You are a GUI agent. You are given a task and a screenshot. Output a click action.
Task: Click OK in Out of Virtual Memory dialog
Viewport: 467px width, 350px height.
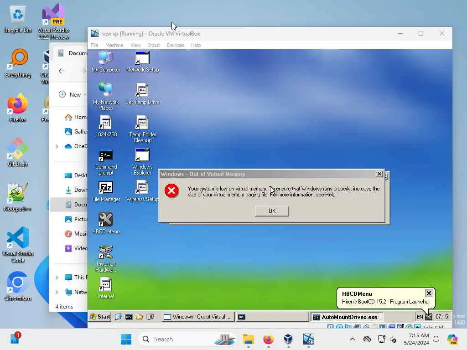(272, 211)
